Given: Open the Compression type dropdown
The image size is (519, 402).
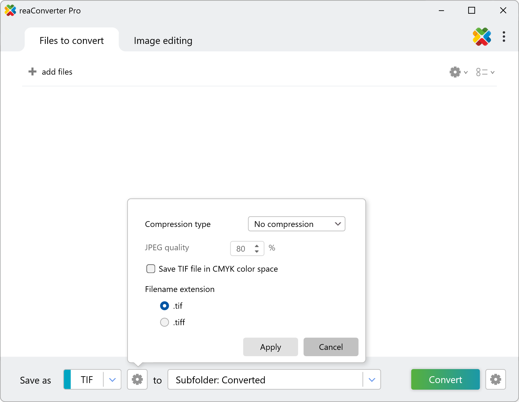Looking at the screenshot, I should tap(296, 224).
